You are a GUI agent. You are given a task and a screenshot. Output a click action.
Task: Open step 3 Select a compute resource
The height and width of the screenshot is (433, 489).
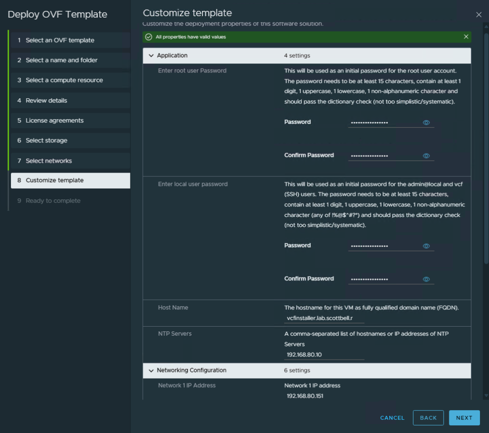(64, 80)
